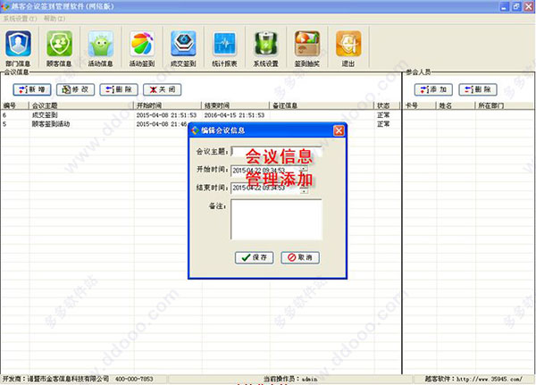Screen dimensions: 536x385
Task: Open the 系统设置 menu in the menu bar
Action: 20,19
